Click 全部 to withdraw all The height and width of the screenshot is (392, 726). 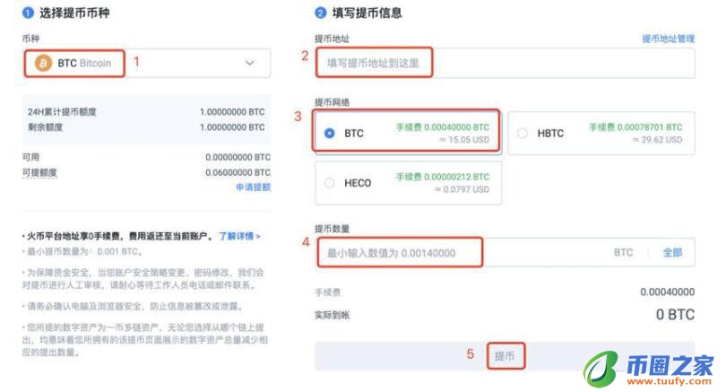click(x=672, y=253)
